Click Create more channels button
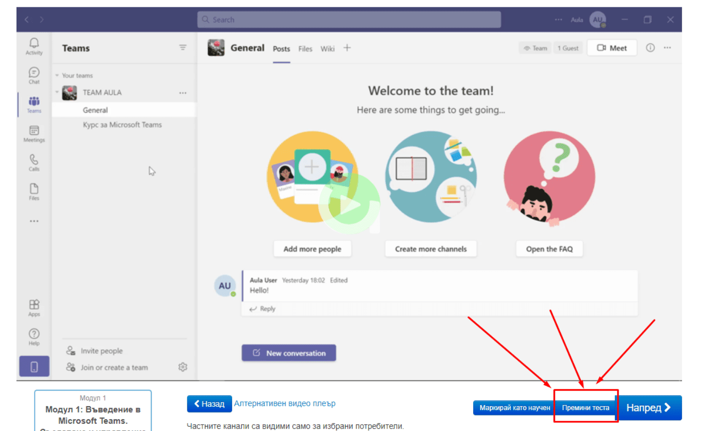714x431 pixels. 431,249
